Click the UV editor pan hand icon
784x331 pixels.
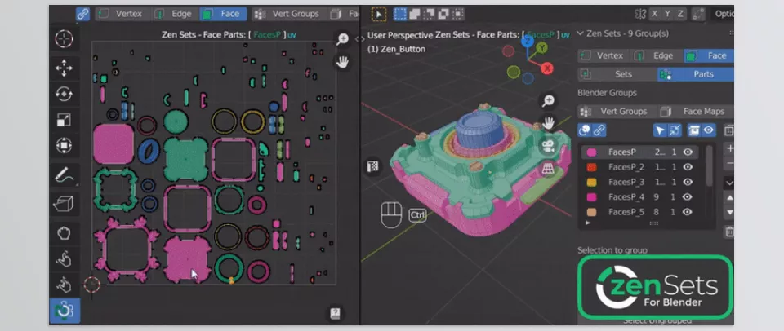342,63
